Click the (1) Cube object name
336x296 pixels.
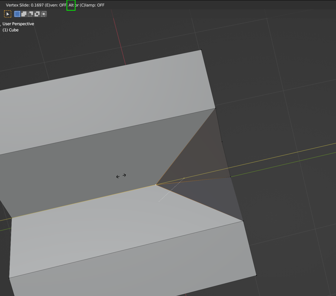[10, 30]
